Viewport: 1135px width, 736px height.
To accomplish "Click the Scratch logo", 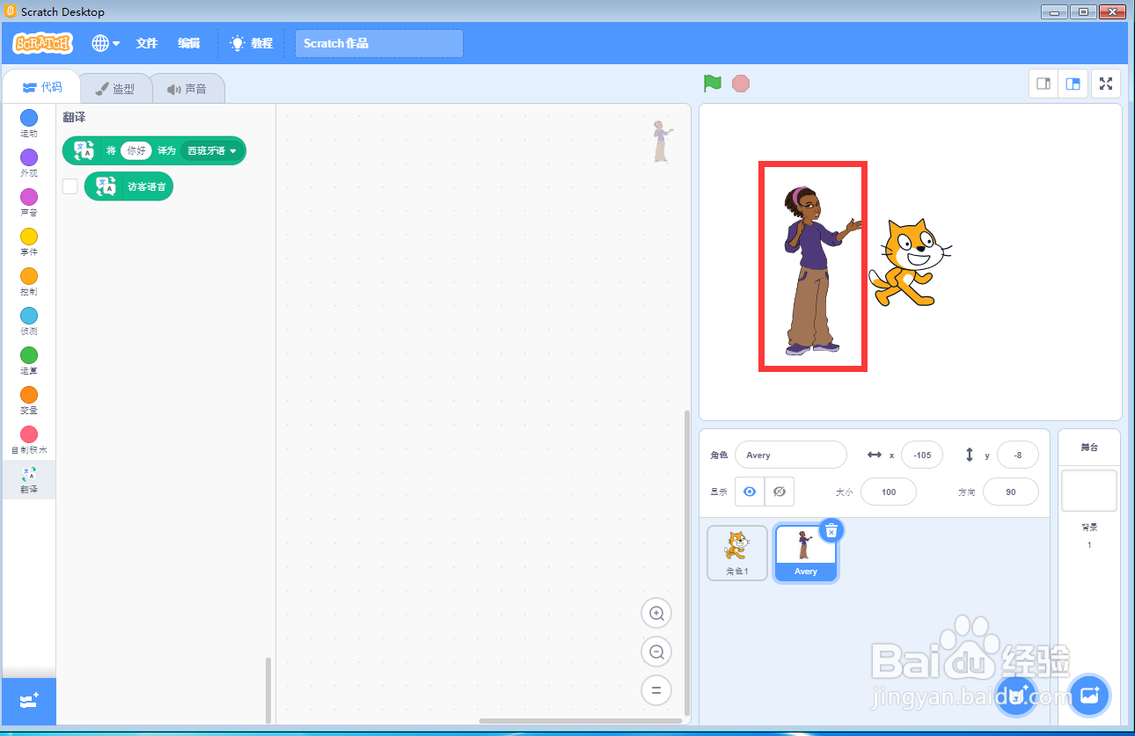I will [43, 43].
